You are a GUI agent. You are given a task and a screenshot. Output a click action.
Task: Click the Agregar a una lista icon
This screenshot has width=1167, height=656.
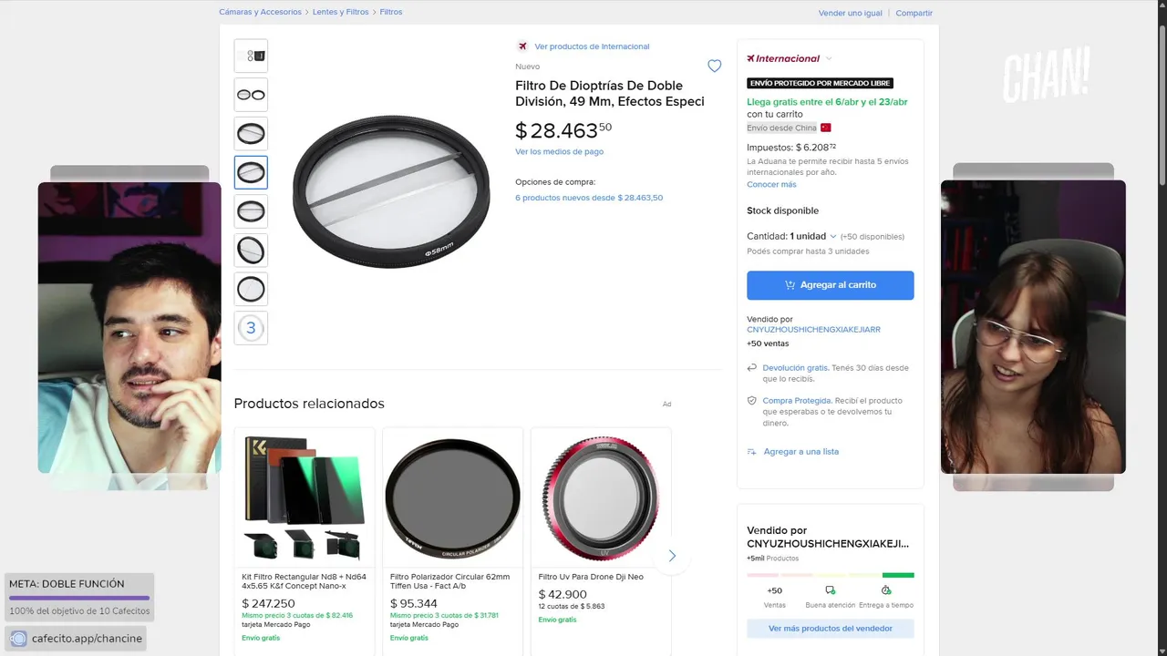752,452
